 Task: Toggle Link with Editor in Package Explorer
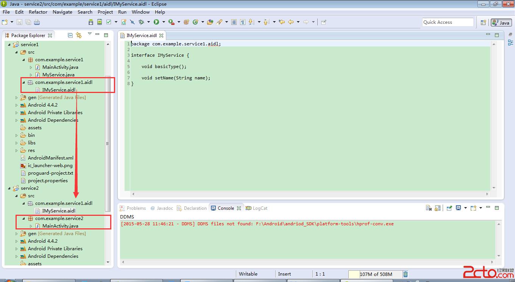[79, 35]
